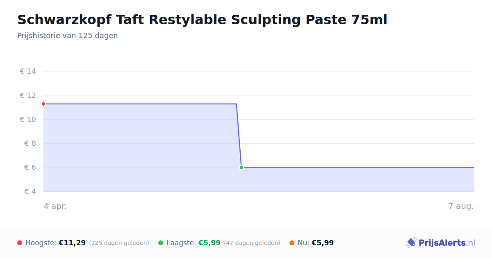492x258 pixels.
Task: Click the Hoogste €11,29 price label
Action: (x=55, y=243)
